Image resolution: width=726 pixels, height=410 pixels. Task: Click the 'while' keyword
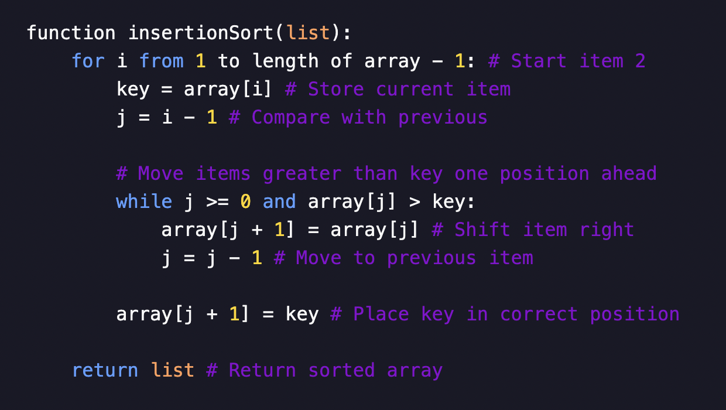coord(144,201)
